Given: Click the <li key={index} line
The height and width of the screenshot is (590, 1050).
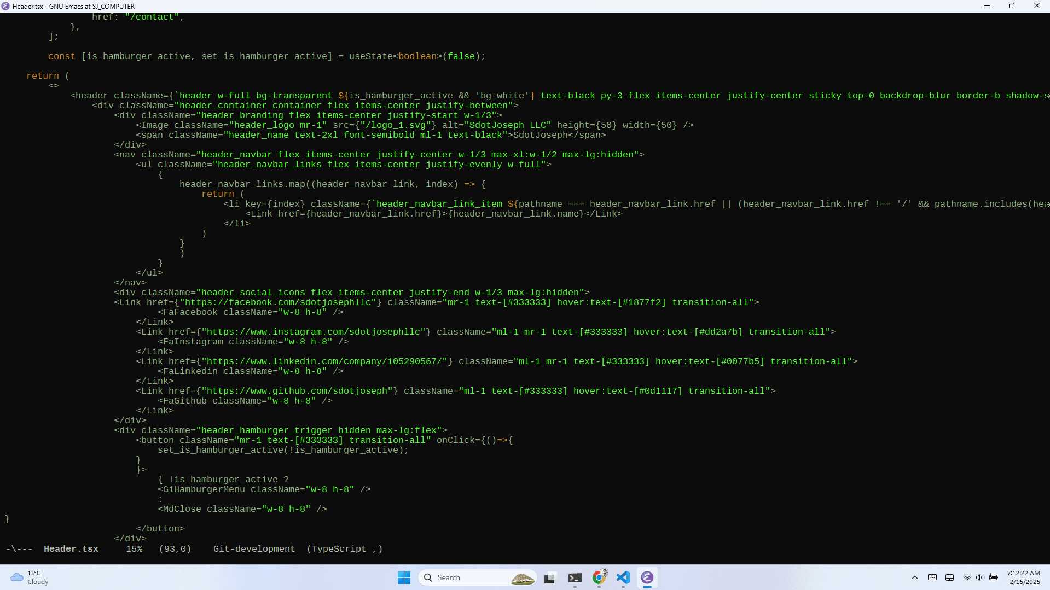Looking at the screenshot, I should tap(636, 204).
